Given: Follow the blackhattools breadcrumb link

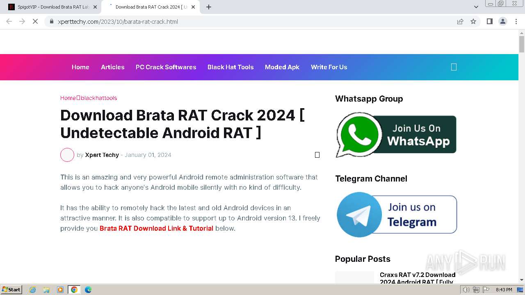Looking at the screenshot, I should click(99, 98).
